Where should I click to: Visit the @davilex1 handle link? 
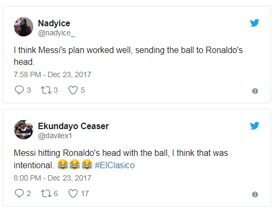pos(55,136)
